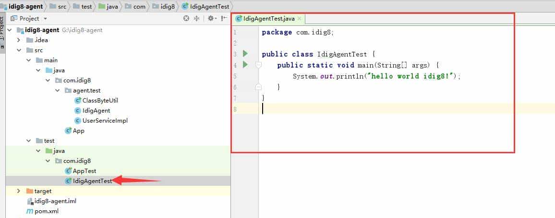Select AppTest in the project tree
Screen dimensions: 555x218
pyautogui.click(x=84, y=171)
